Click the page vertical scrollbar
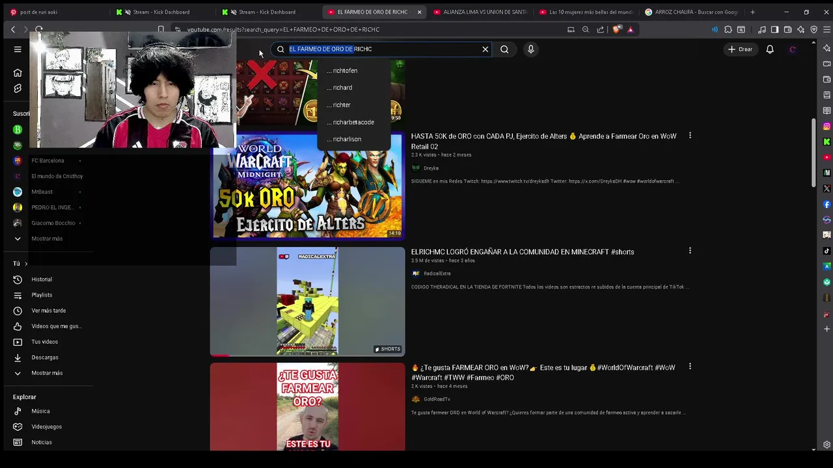Image resolution: width=833 pixels, height=468 pixels. tap(813, 153)
